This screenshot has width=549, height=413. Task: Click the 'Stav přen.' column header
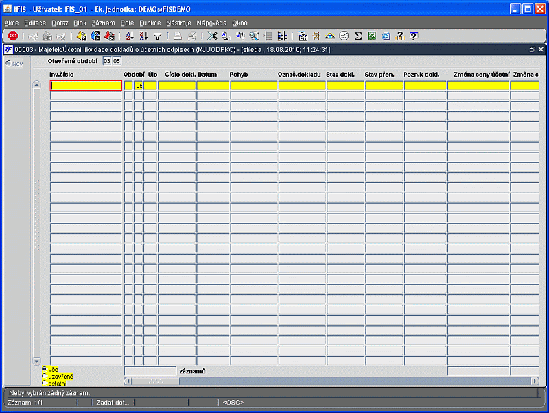(x=379, y=75)
